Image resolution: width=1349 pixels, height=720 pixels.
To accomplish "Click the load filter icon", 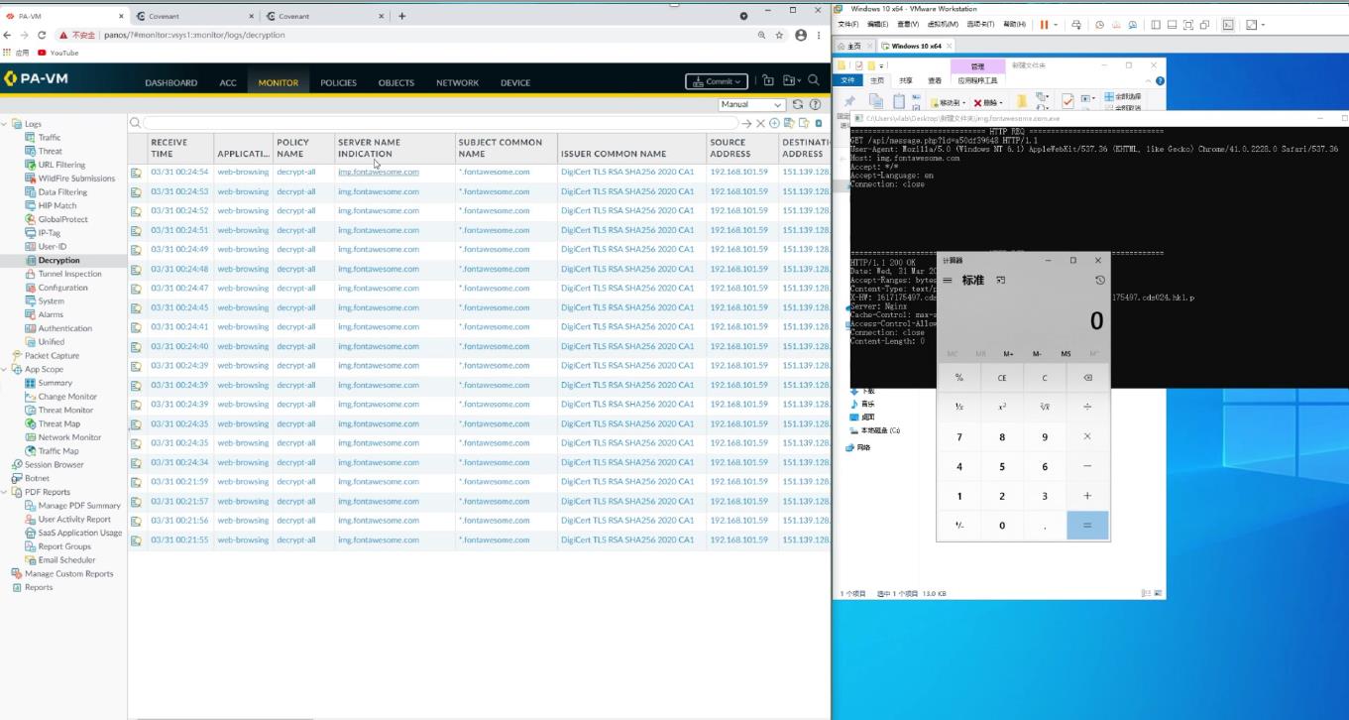I will point(803,123).
